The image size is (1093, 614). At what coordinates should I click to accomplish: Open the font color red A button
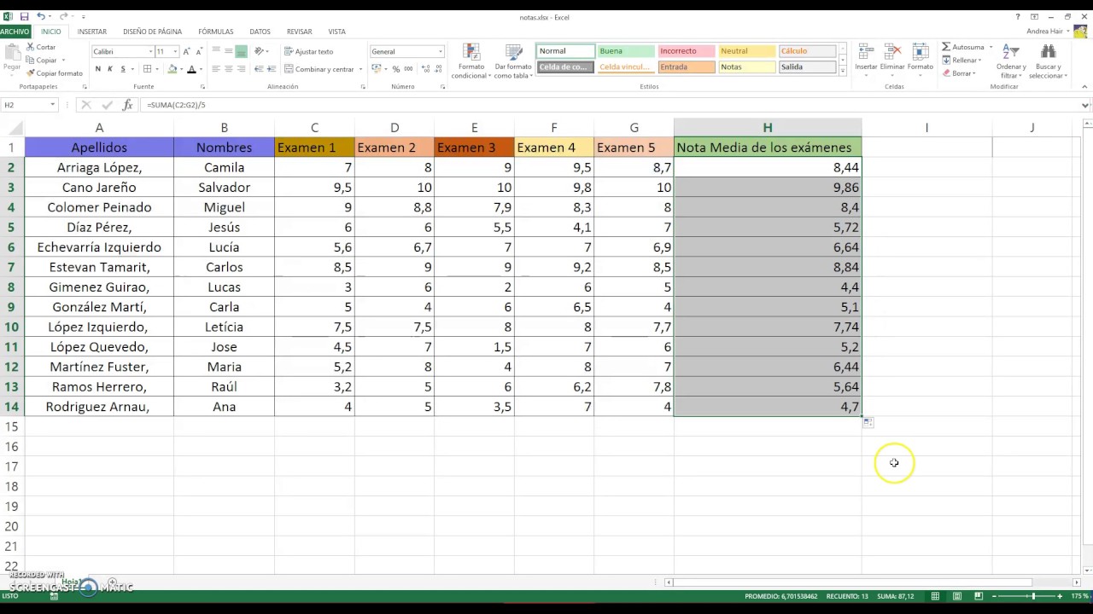click(191, 69)
